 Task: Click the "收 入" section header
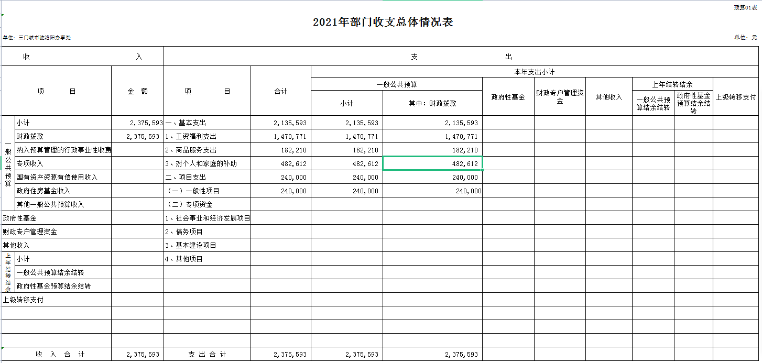[x=83, y=57]
